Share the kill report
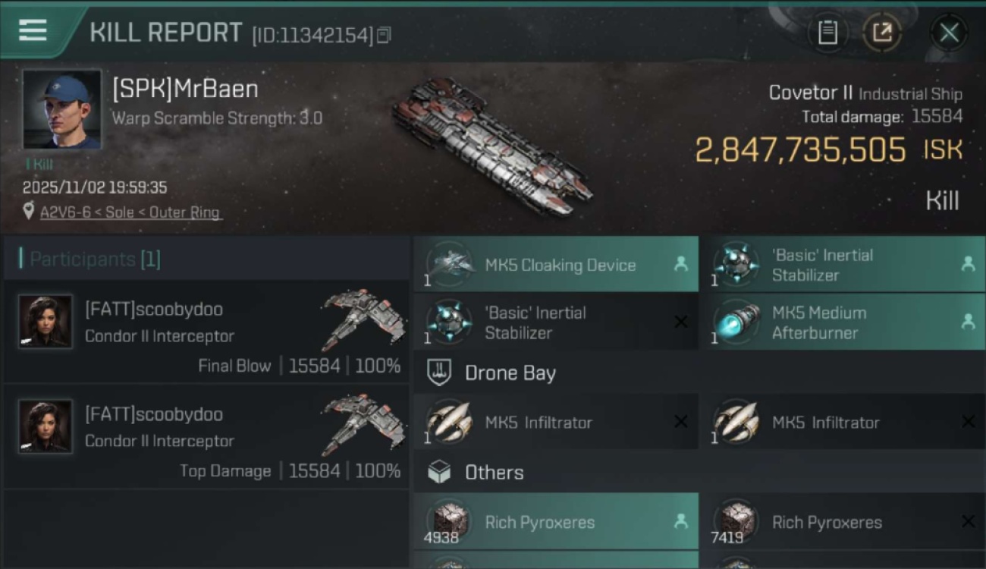The height and width of the screenshot is (569, 986). 882,32
